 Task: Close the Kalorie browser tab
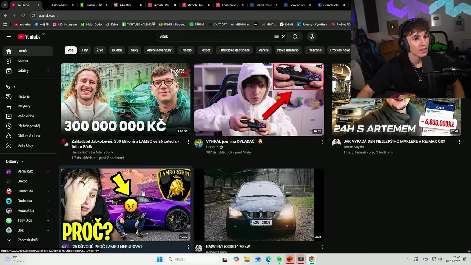tap(72, 5)
